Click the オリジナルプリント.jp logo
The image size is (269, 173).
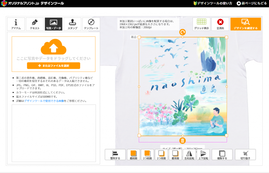click(33, 3)
